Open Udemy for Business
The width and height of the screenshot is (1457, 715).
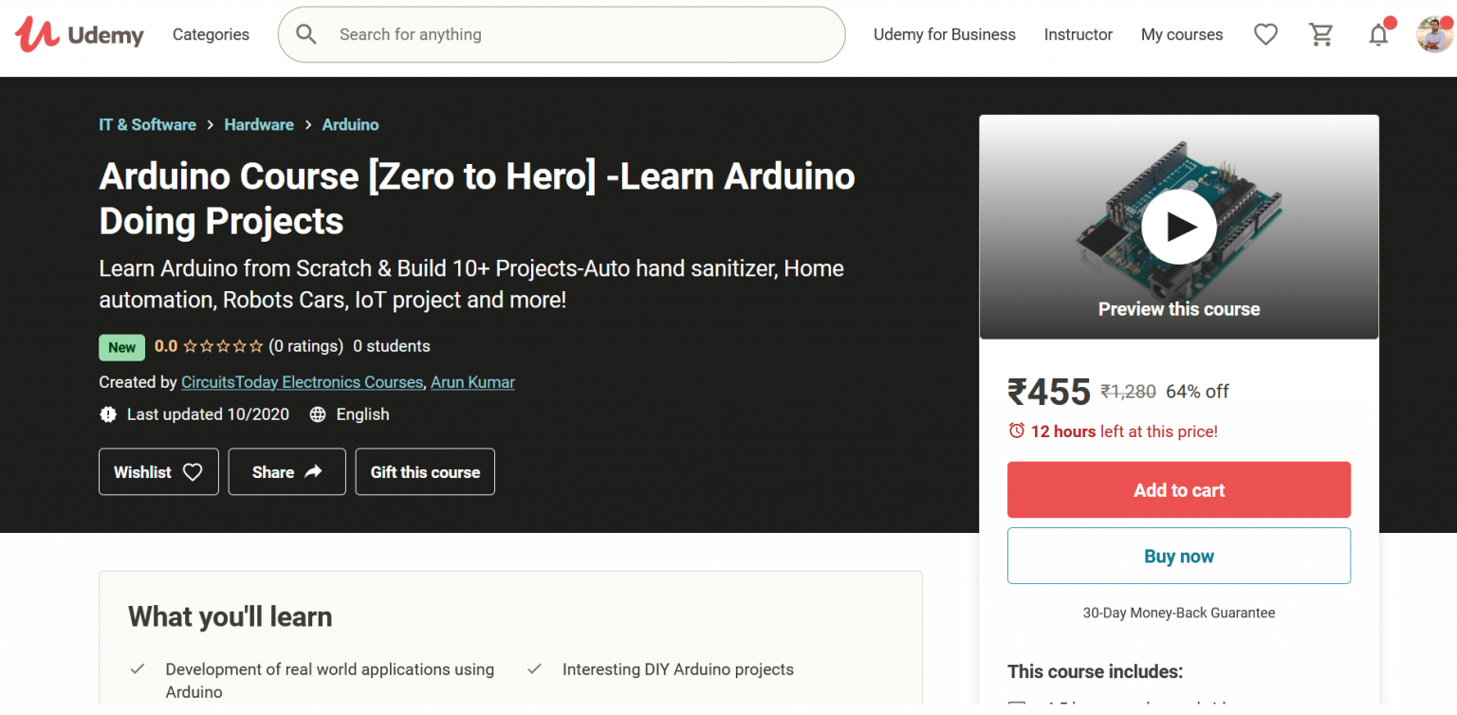(944, 34)
